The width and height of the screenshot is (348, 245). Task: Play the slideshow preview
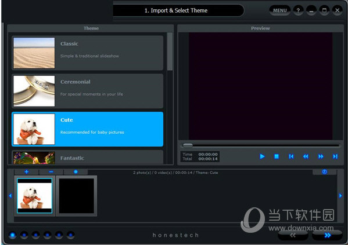click(x=262, y=156)
